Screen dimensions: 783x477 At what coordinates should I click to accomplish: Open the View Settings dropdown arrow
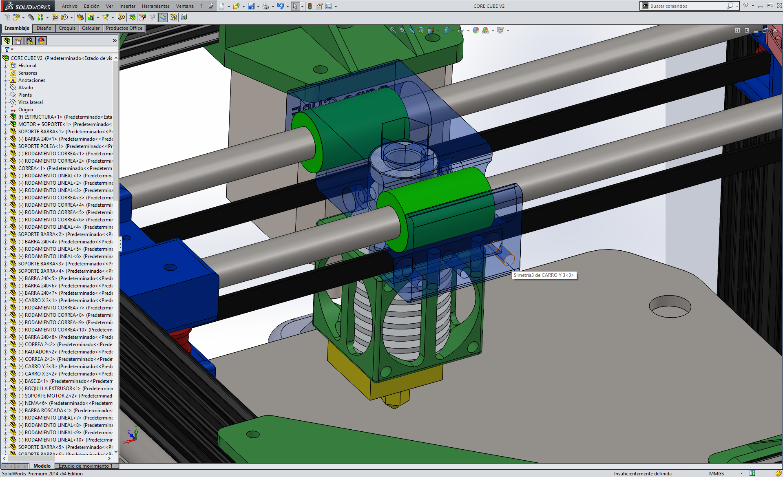(x=508, y=31)
